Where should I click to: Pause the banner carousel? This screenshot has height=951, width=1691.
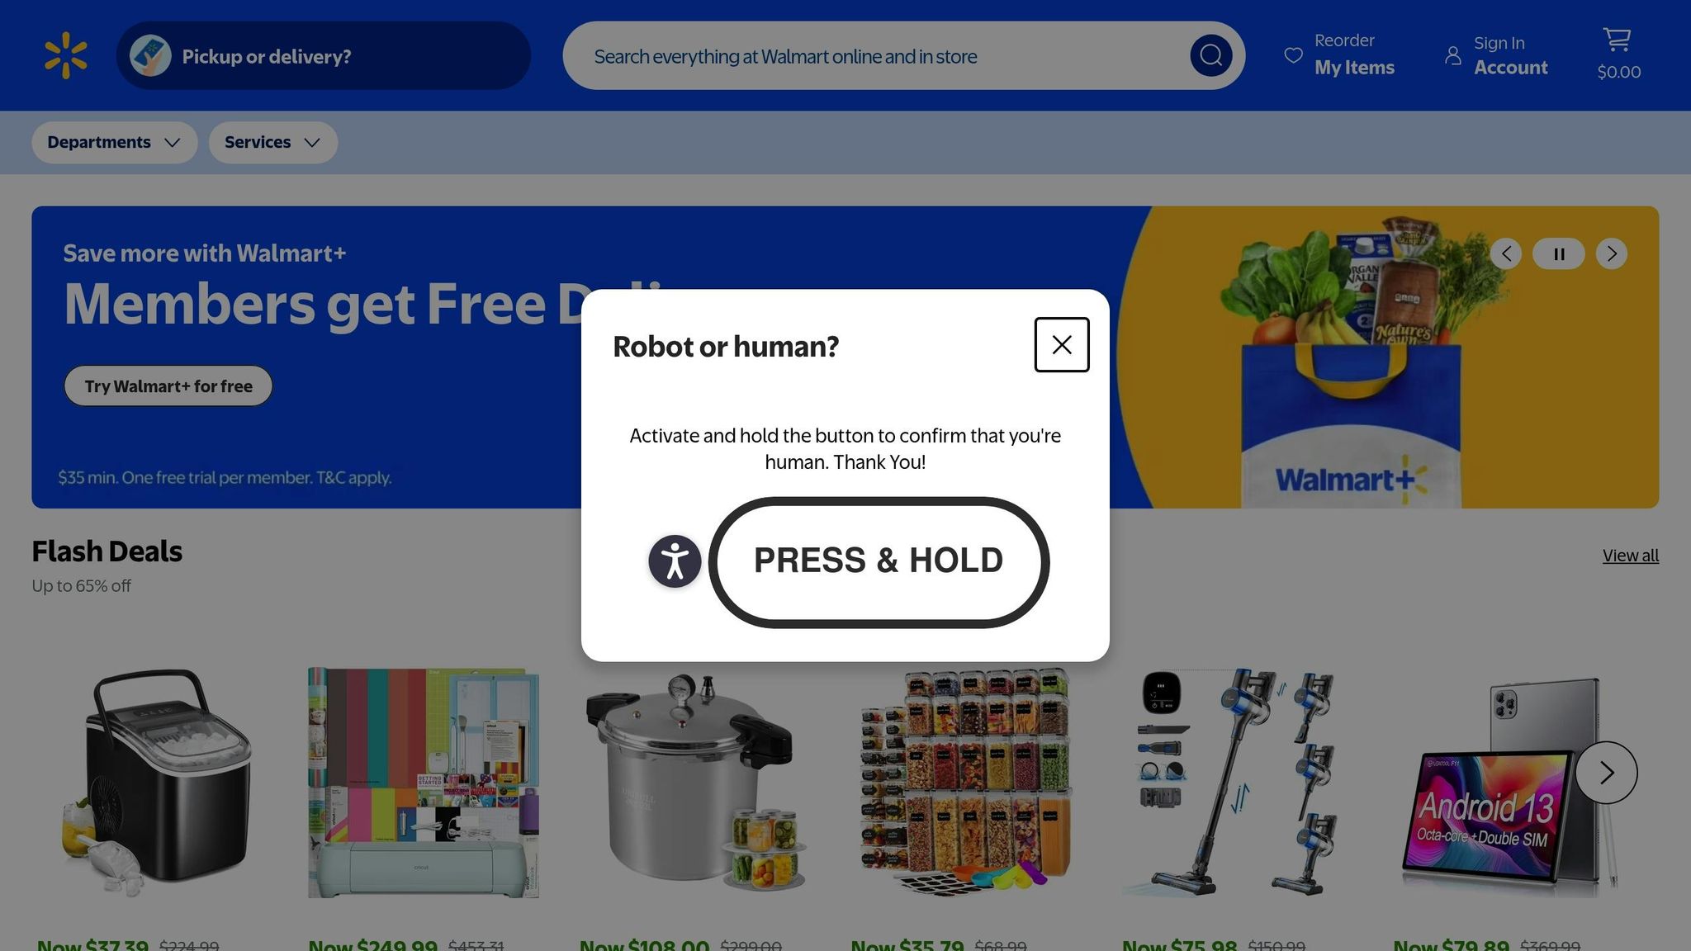pyautogui.click(x=1559, y=253)
